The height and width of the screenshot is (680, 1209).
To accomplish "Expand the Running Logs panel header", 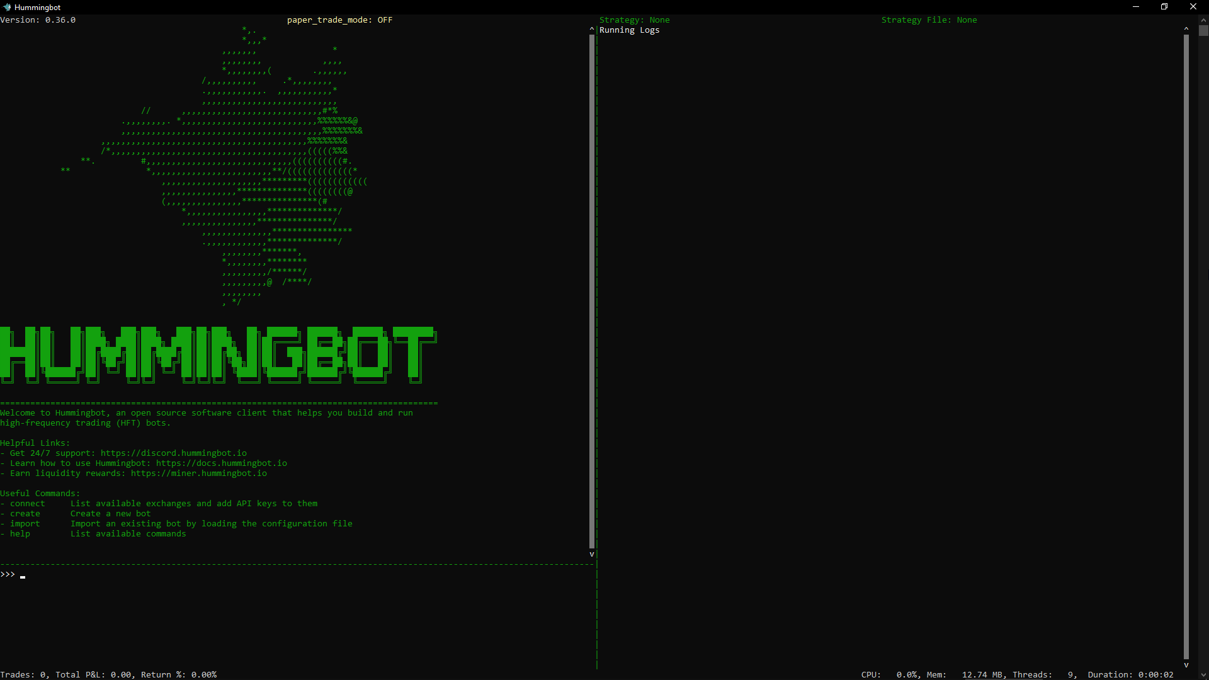I will pyautogui.click(x=628, y=30).
